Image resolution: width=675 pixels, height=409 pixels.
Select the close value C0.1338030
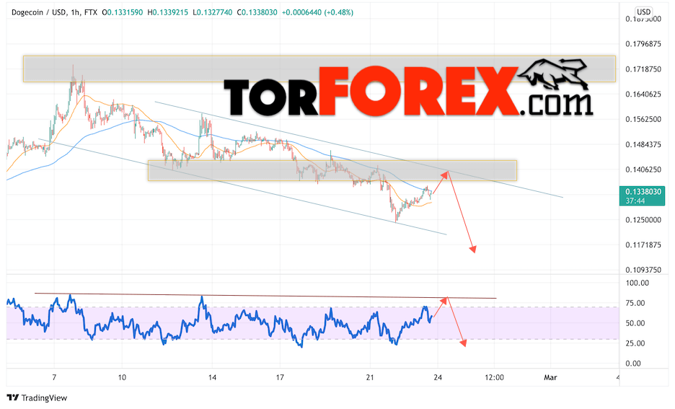tap(257, 12)
